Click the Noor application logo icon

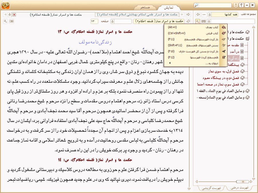click(5, 5)
